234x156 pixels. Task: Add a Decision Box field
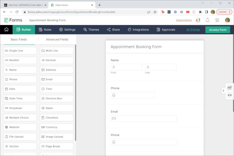(x=56, y=99)
